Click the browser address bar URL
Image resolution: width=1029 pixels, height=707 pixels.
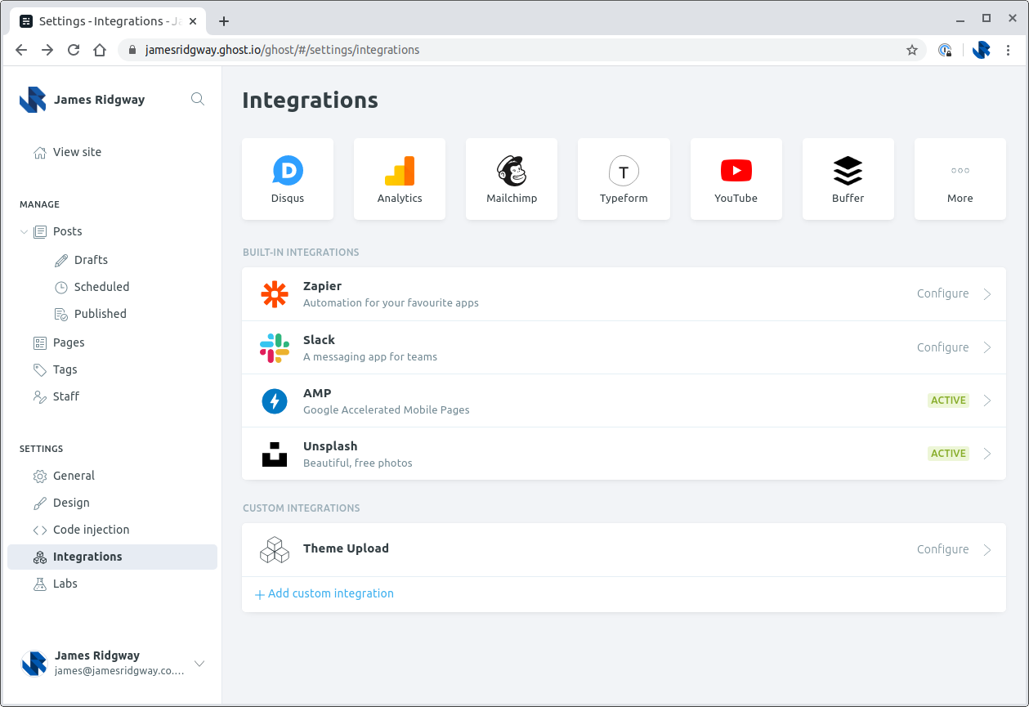coord(282,50)
